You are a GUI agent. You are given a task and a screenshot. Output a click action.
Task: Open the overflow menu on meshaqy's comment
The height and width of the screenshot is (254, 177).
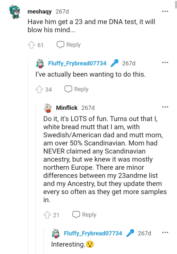165,11
